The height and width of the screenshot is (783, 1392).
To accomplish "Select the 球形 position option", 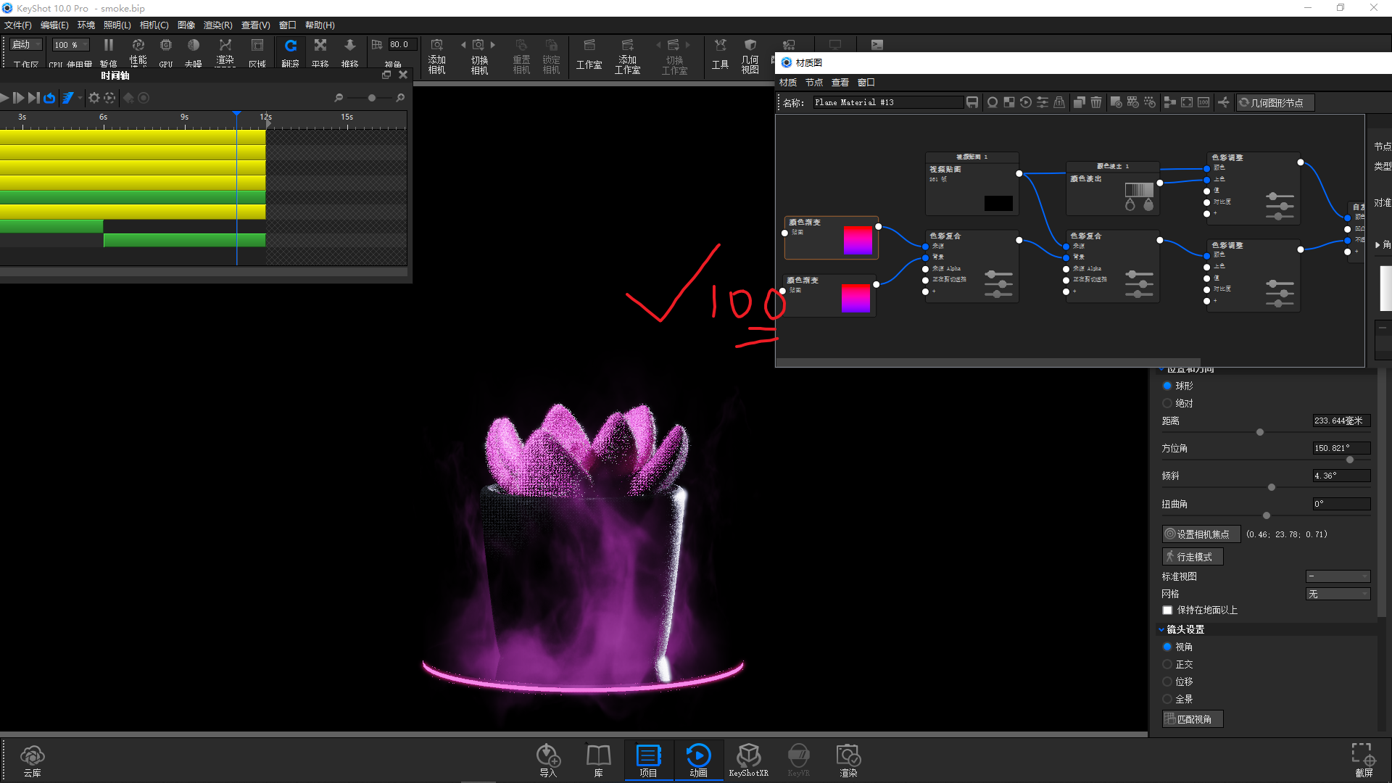I will tap(1168, 386).
